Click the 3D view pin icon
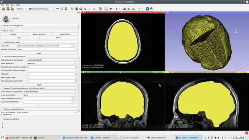Screen dimensions: 249x140 tap(166, 12)
